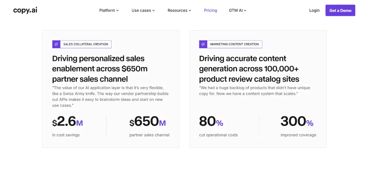Click the Get a Demo button
This screenshot has height=169, width=370.
(340, 10)
